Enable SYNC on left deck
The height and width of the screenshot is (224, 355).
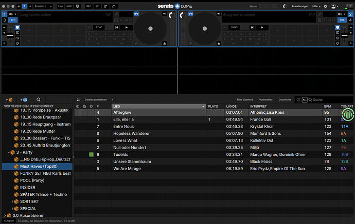point(99,27)
